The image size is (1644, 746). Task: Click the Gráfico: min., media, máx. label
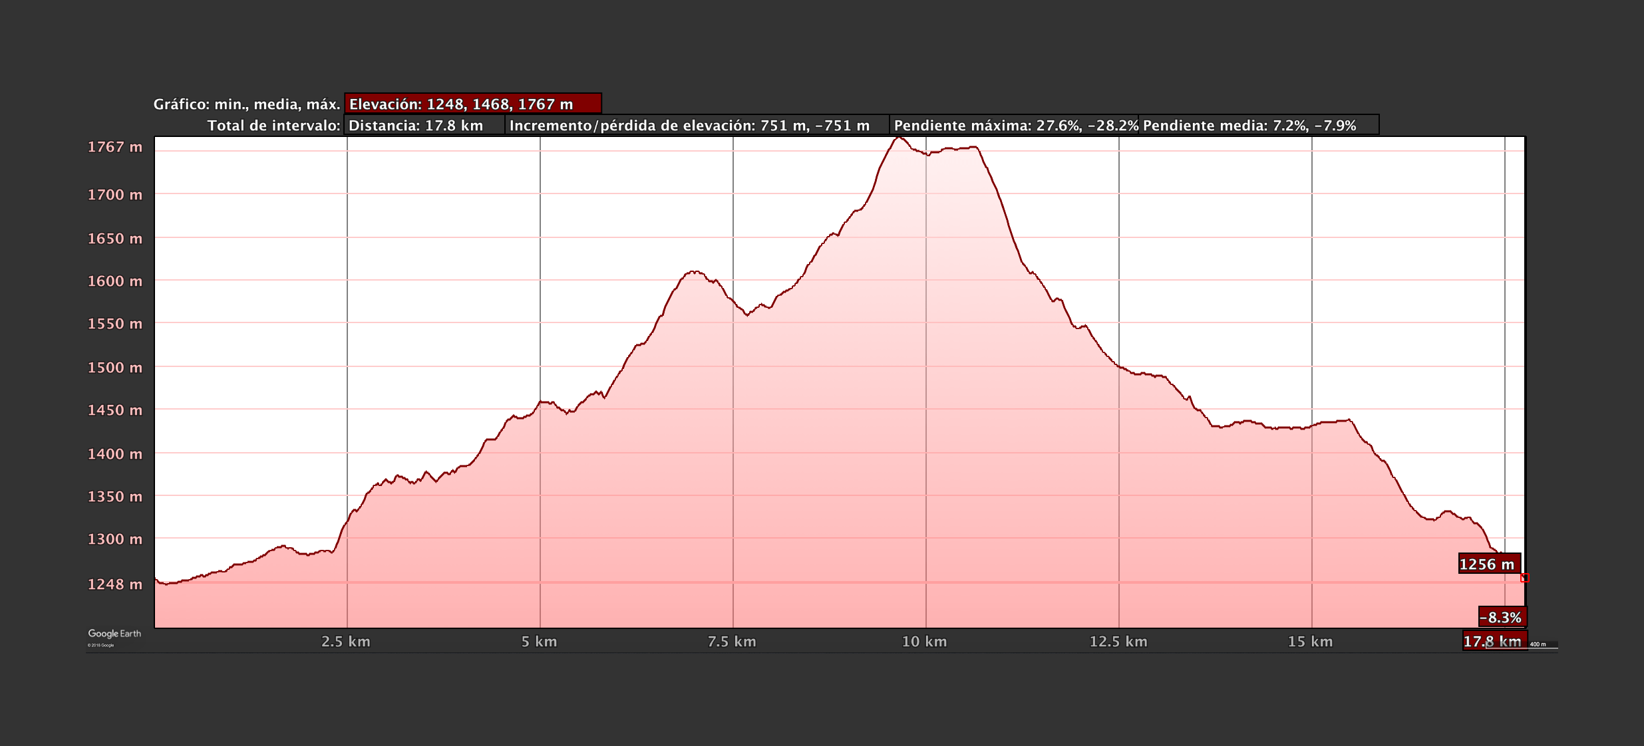coord(247,104)
